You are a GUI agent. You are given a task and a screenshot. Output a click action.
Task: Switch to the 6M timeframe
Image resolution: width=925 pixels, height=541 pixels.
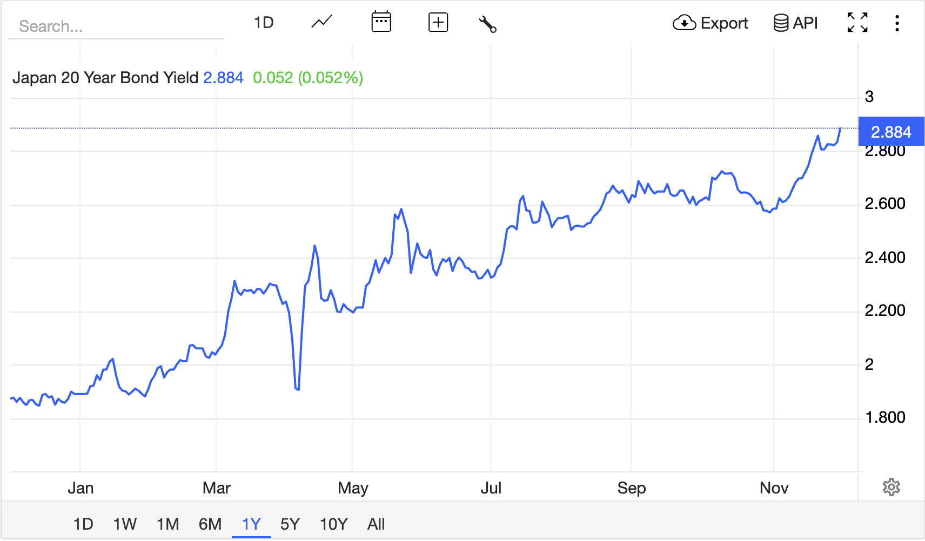tap(210, 523)
